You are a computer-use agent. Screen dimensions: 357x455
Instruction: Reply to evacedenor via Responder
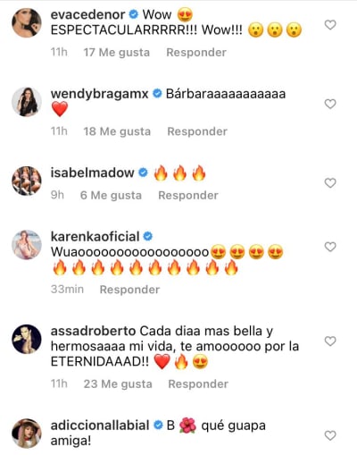196,53
